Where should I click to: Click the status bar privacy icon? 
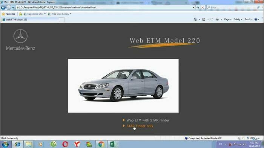tap(239, 138)
